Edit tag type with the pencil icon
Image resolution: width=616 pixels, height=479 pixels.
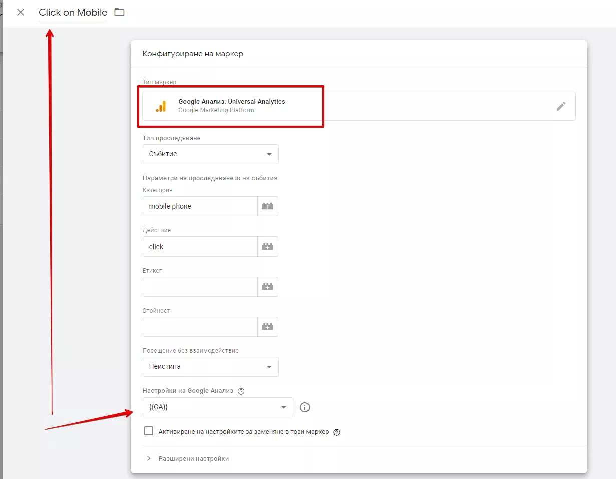click(561, 106)
